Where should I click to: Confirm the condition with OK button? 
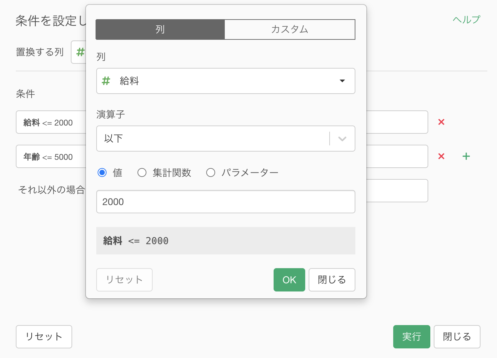289,280
